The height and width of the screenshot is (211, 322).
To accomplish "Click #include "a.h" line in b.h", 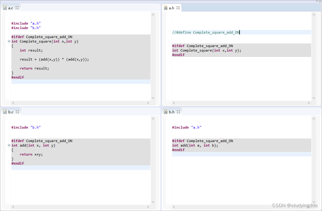I will (187, 127).
